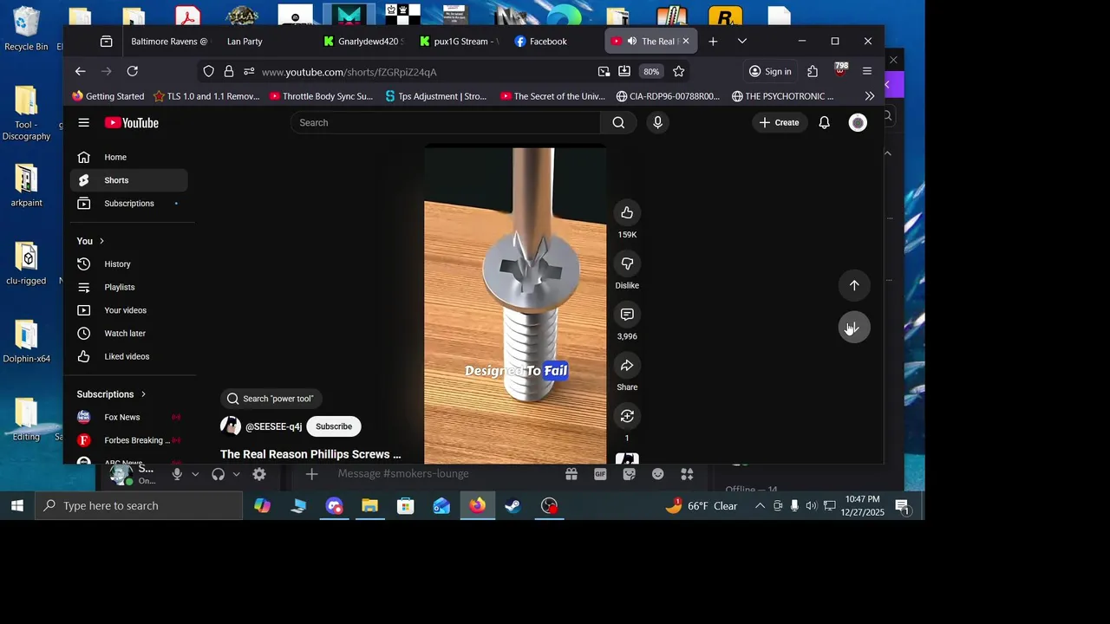Open the picture-in-picture icon in address bar

pyautogui.click(x=604, y=71)
